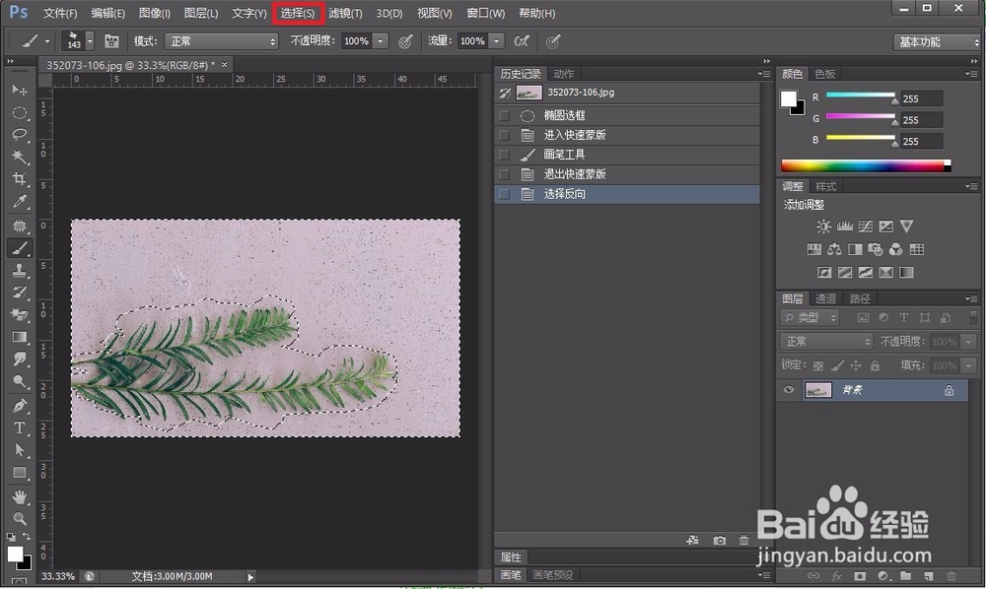986x589 pixels.
Task: Toggle the Brush panel from options bar
Action: [x=111, y=41]
